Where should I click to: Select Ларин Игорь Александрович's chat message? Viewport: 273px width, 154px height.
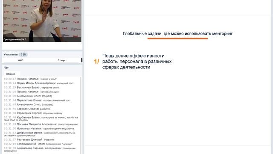(39, 83)
